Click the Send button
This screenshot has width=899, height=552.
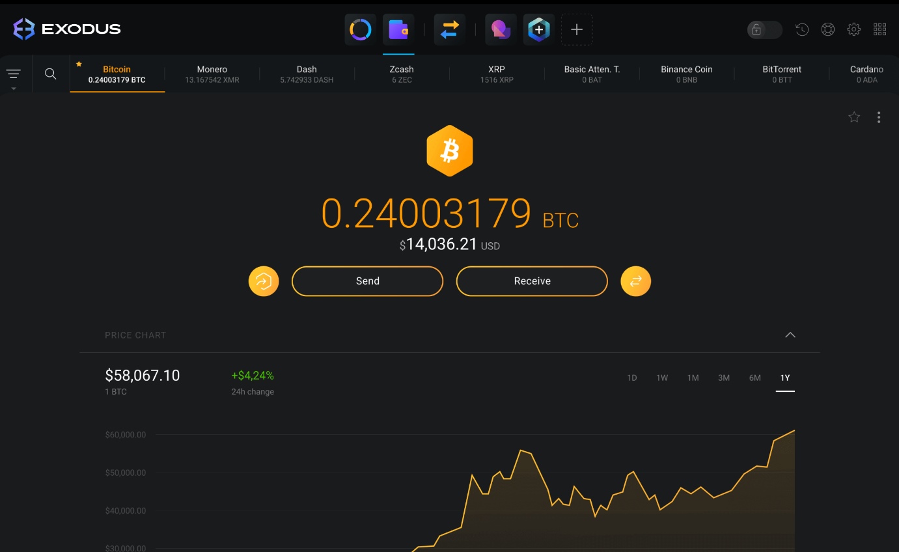point(367,281)
